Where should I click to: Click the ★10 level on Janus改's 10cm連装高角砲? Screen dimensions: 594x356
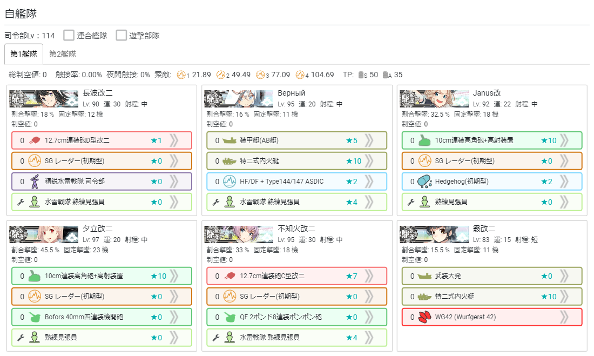click(x=549, y=140)
